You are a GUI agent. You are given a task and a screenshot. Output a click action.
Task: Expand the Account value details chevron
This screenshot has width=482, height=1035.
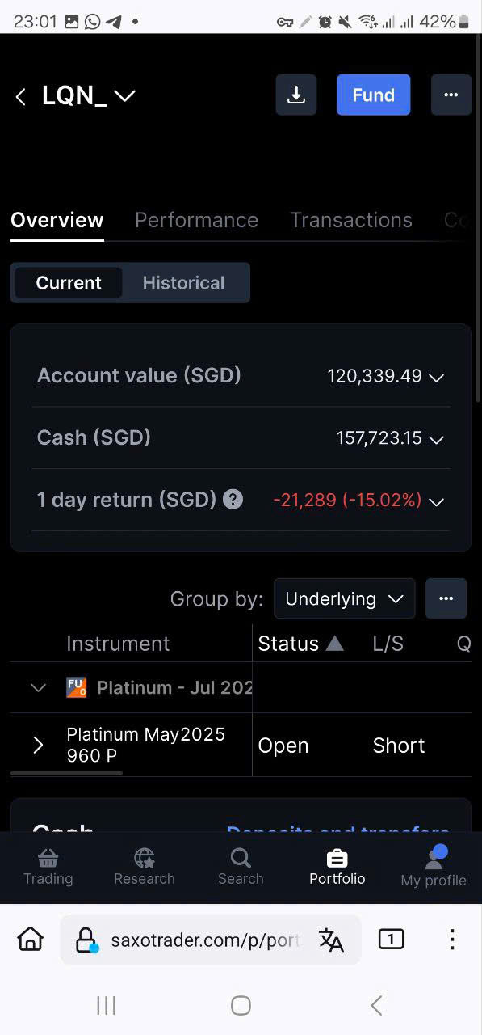click(436, 378)
